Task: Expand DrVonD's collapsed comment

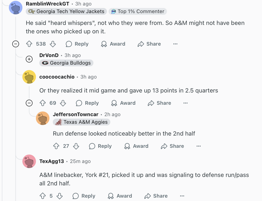Action: click(x=29, y=59)
